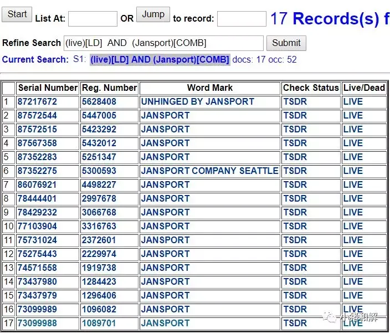Open registration number 3066768

coord(99,212)
